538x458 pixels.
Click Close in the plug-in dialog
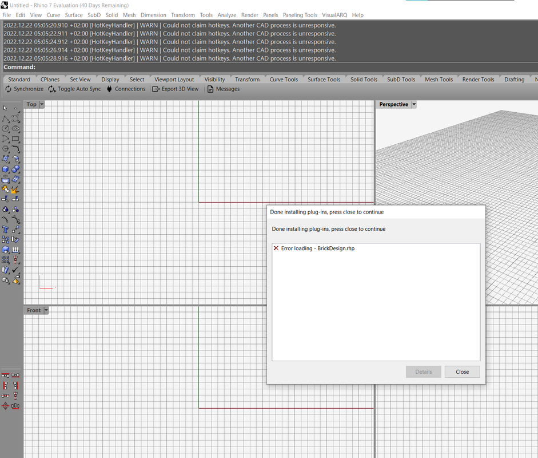[462, 372]
